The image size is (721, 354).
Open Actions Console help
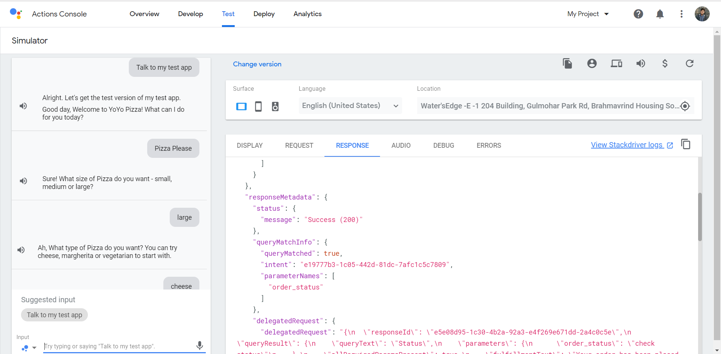[638, 14]
